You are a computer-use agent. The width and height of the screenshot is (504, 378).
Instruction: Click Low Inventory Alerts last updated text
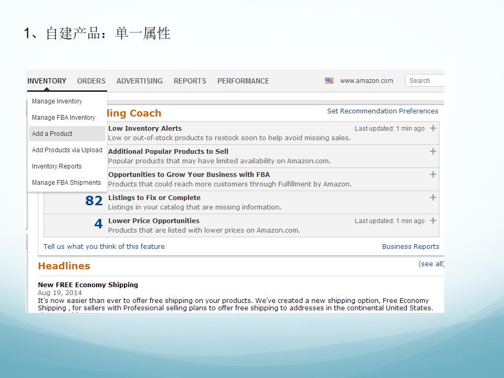coord(390,129)
